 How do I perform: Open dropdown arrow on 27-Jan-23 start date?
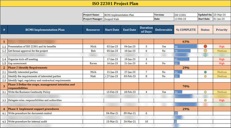(106, 76)
